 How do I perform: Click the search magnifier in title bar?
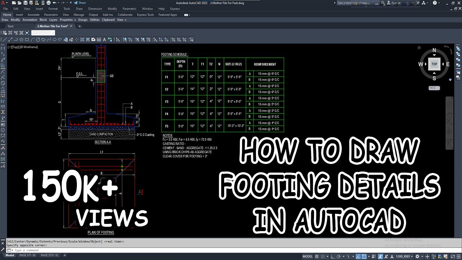[x=383, y=3]
